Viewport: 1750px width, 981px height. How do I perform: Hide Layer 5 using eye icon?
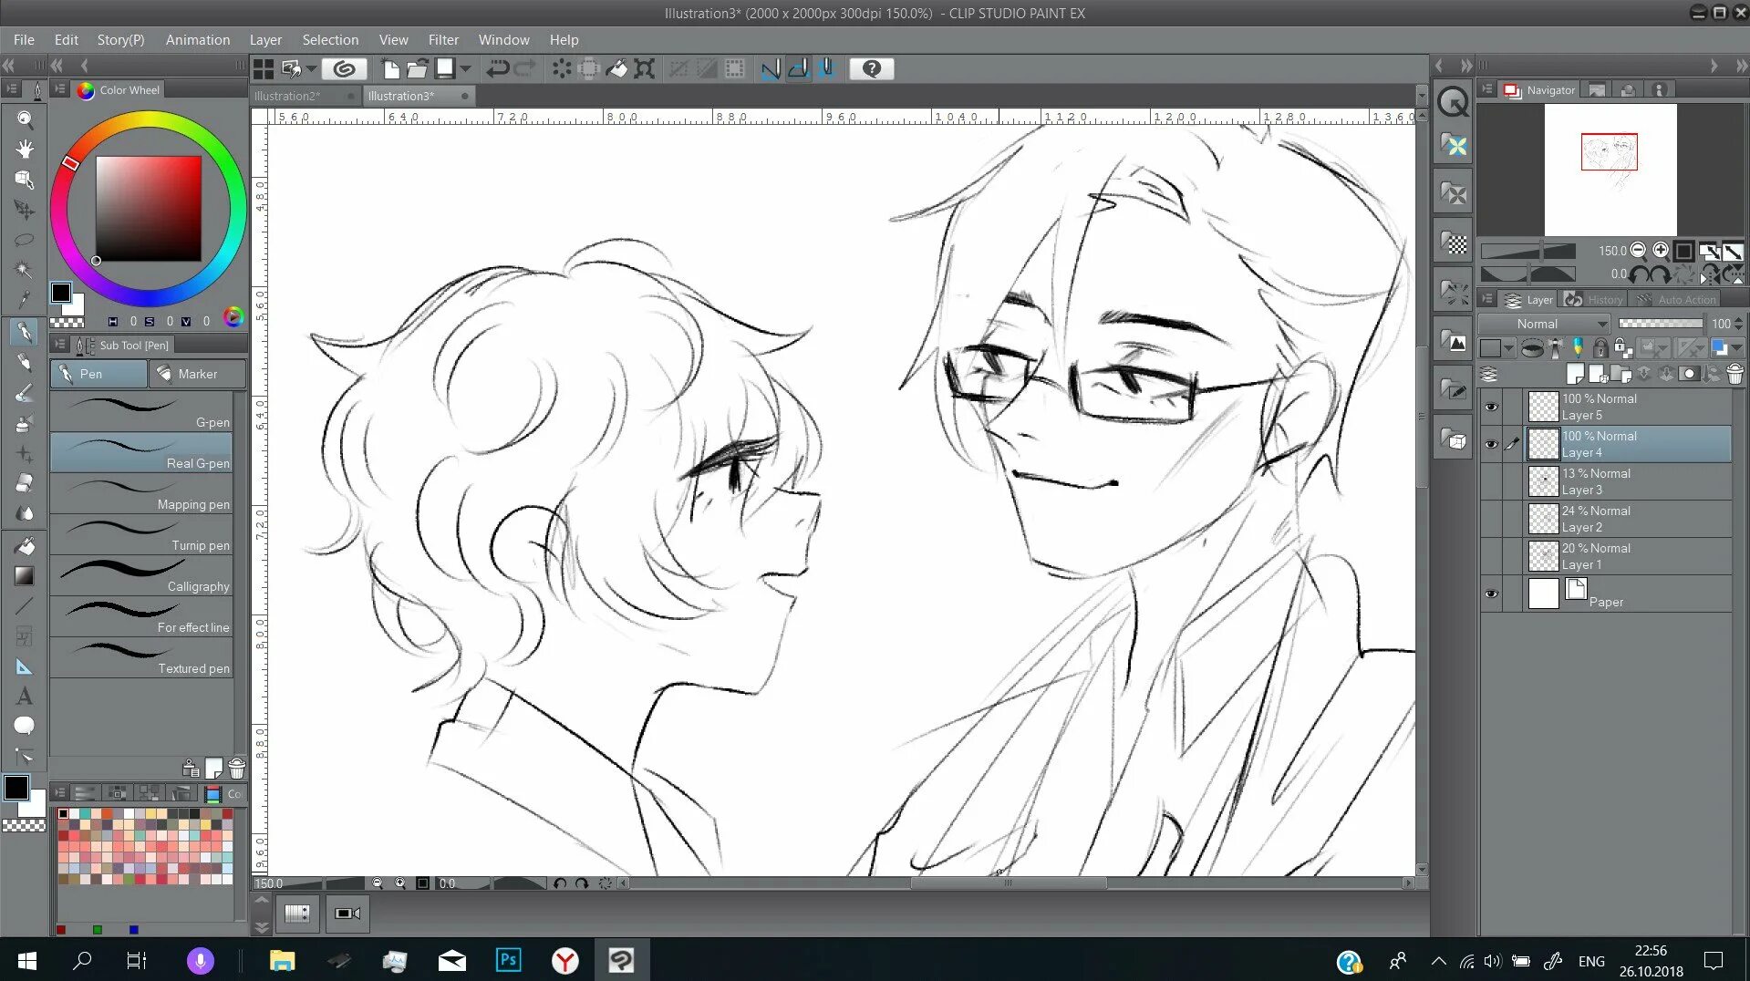click(x=1491, y=408)
